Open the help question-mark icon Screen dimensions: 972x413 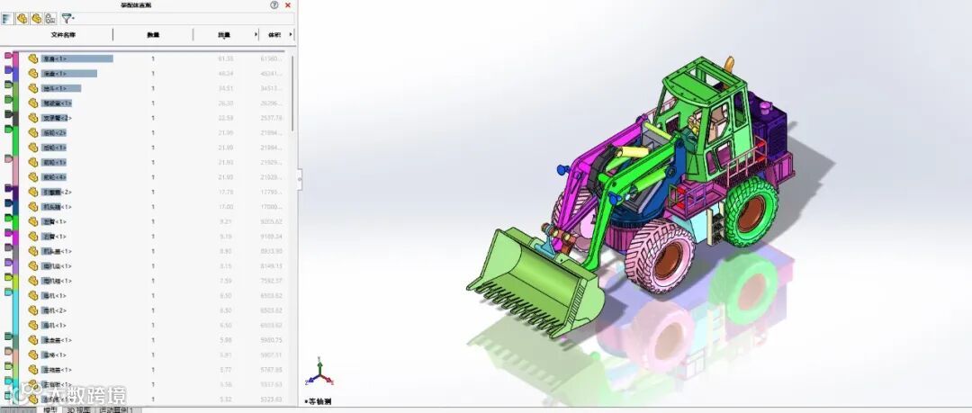pyautogui.click(x=274, y=5)
